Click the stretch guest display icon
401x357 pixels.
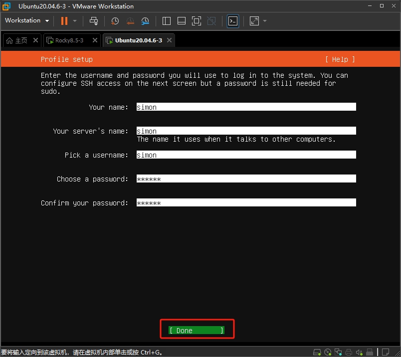[254, 21]
